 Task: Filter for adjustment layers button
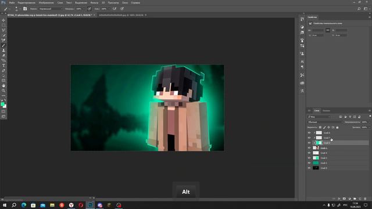pyautogui.click(x=345, y=117)
